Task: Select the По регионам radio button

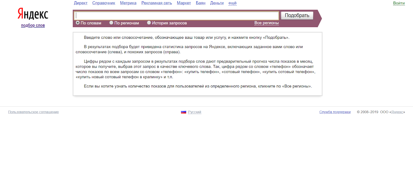Action: pos(111,23)
